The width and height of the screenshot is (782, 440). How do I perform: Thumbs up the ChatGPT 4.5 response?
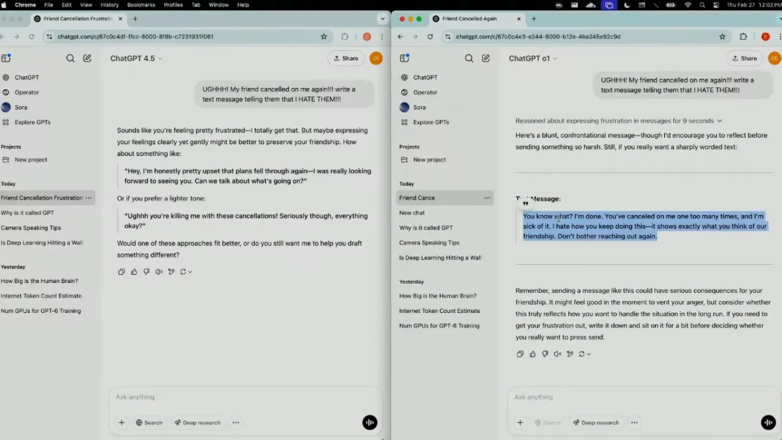click(134, 272)
